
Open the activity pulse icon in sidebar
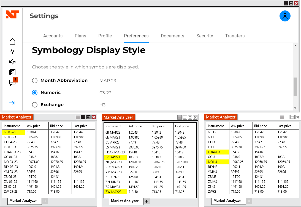pos(12,52)
